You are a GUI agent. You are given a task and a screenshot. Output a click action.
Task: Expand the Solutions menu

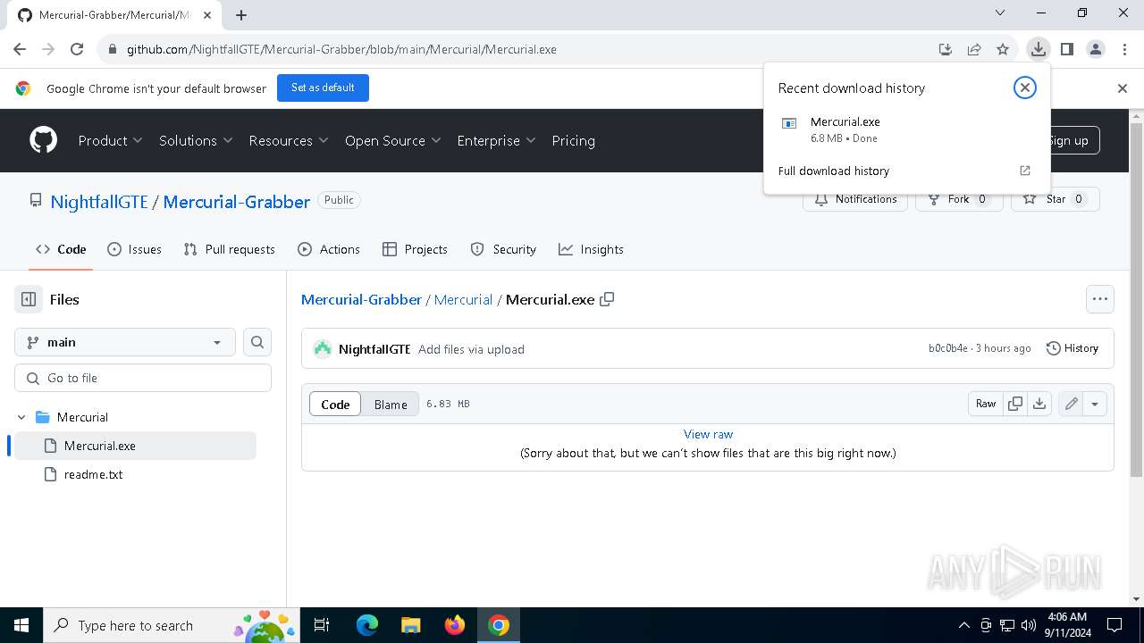pos(196,140)
